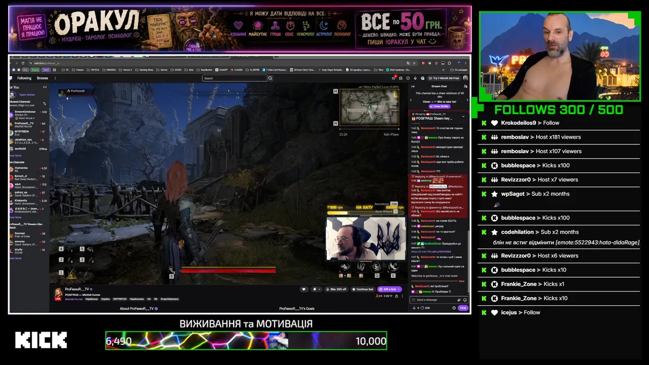This screenshot has width=649, height=365.
Task: Select MYSTEEDA channel in sidebar
Action: 28,132
